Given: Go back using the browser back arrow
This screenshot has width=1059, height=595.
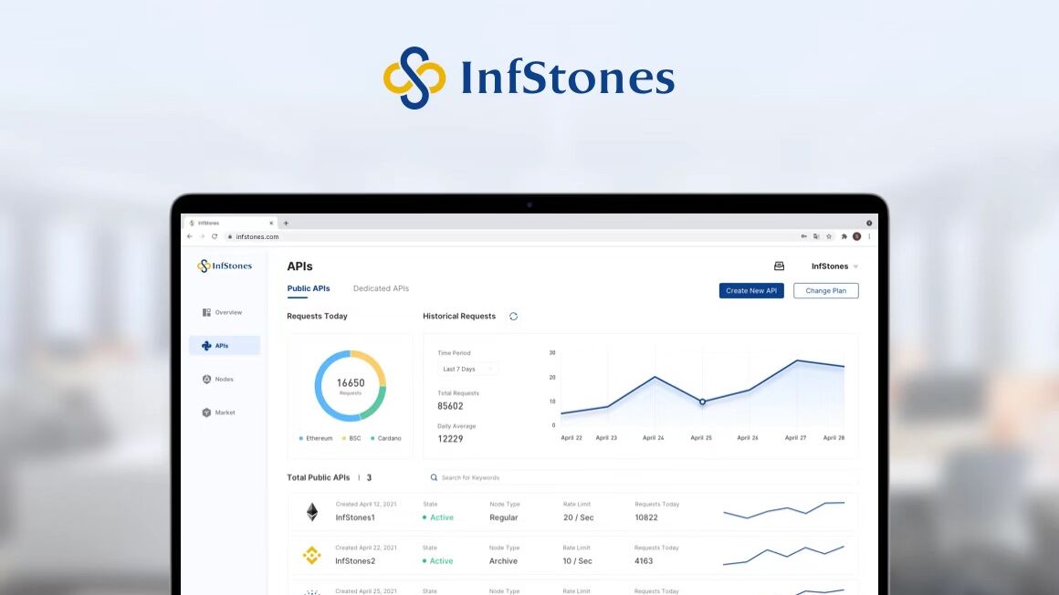Looking at the screenshot, I should [190, 236].
